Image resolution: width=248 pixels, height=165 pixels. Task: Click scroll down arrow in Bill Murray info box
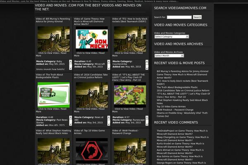(x=71, y=68)
